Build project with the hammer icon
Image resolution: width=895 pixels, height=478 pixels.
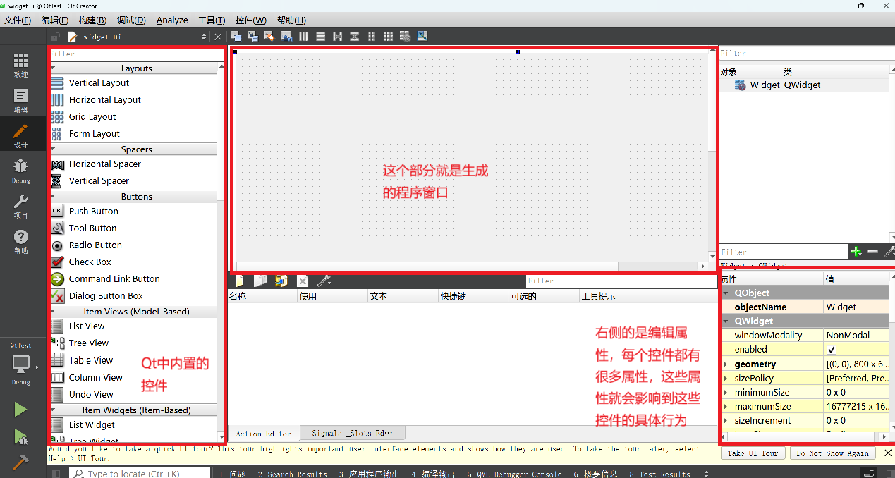click(x=20, y=462)
